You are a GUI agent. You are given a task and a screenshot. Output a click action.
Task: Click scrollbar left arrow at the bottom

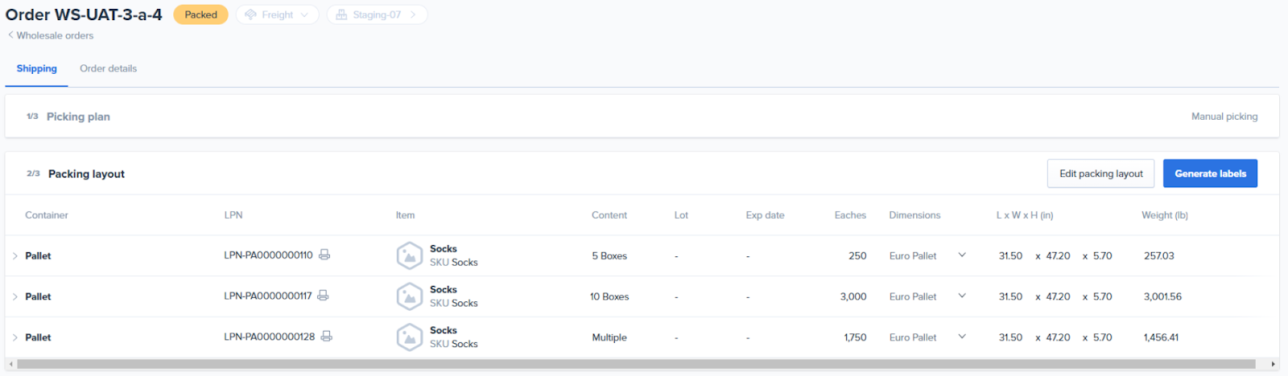(x=11, y=364)
